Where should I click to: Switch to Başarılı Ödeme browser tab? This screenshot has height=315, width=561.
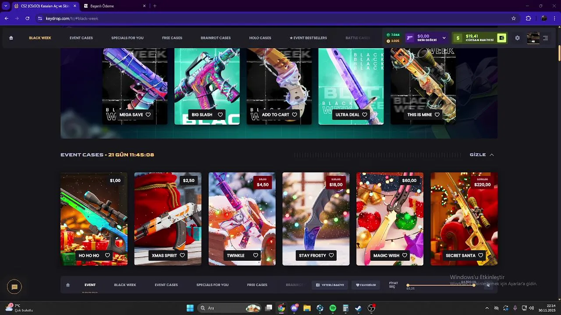[x=115, y=6]
